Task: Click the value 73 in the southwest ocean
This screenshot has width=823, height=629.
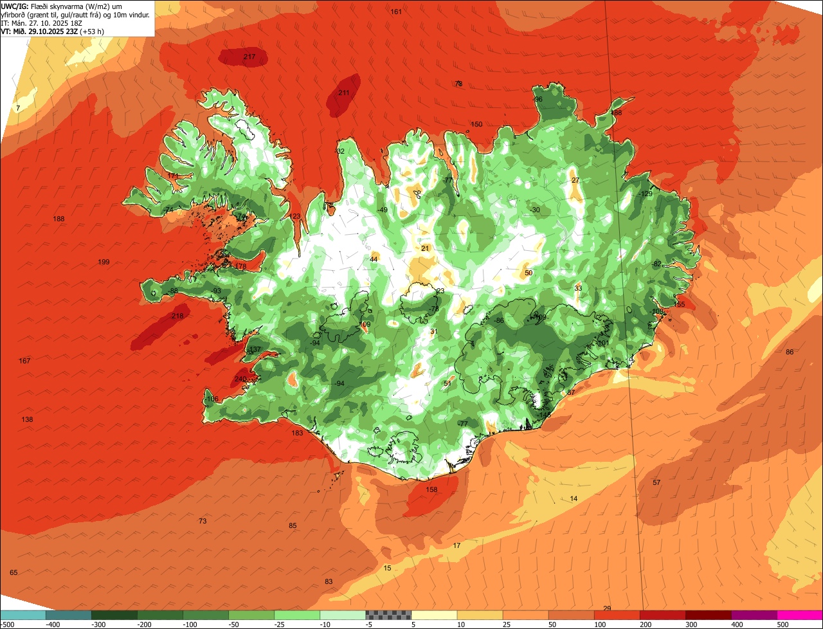Action: [203, 521]
